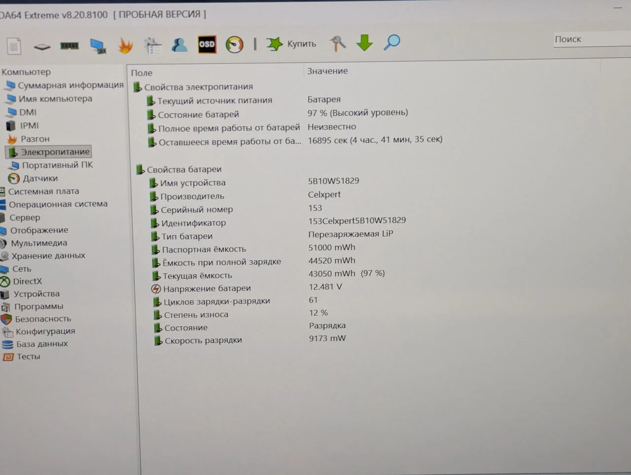The image size is (631, 475).
Task: Click the Купить buy button
Action: [x=291, y=44]
